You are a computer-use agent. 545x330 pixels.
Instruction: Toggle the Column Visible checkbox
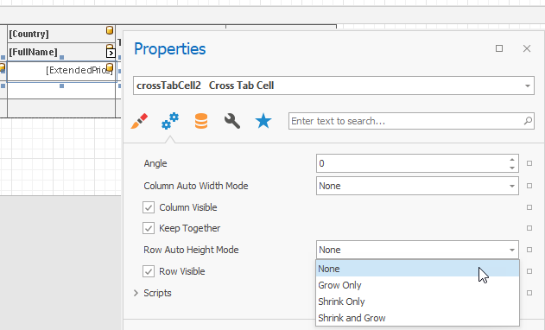[x=149, y=207]
